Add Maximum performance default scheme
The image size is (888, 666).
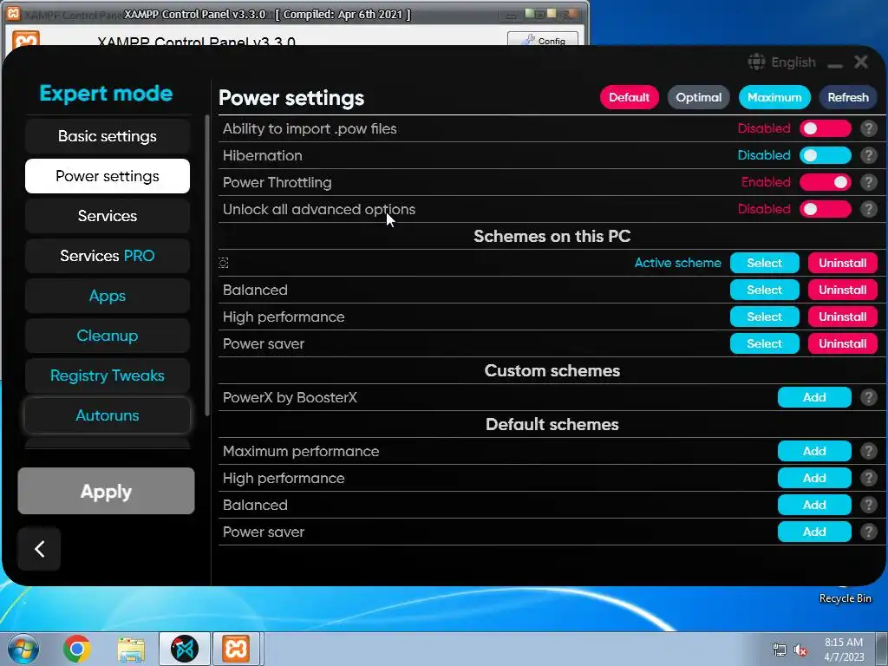813,451
